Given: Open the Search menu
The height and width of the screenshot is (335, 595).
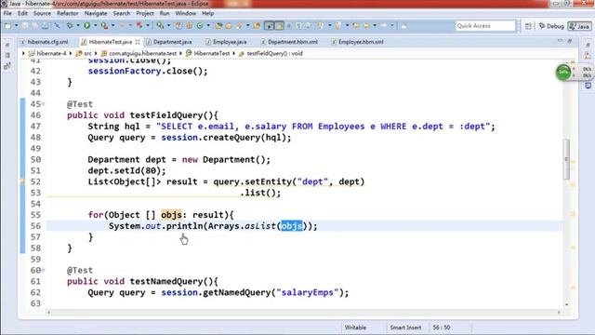Looking at the screenshot, I should [x=122, y=13].
